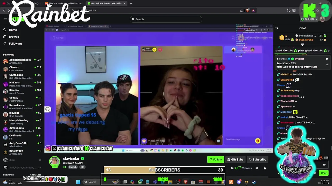
Task: Click the chat panel scrollbar
Action: [331, 148]
